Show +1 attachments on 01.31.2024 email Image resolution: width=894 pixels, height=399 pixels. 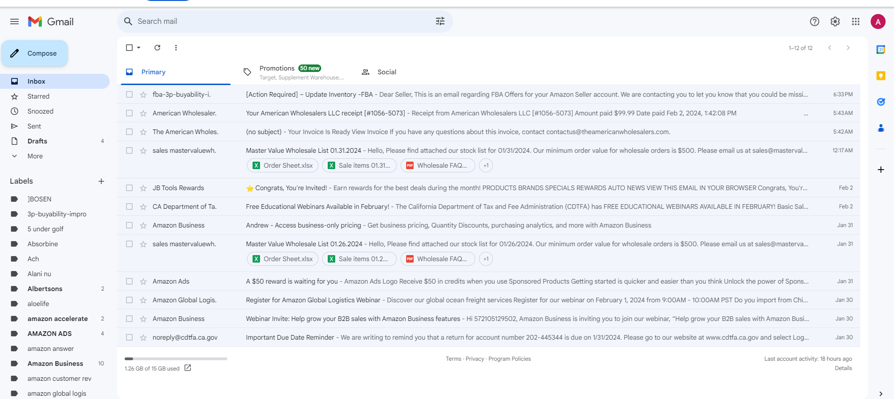tap(486, 165)
